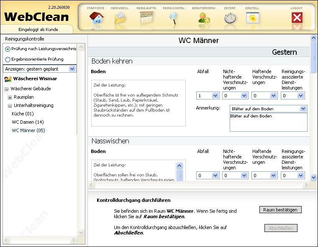Open the Startseite house icon
Image resolution: width=318 pixels, height=247 pixels.
96,18
